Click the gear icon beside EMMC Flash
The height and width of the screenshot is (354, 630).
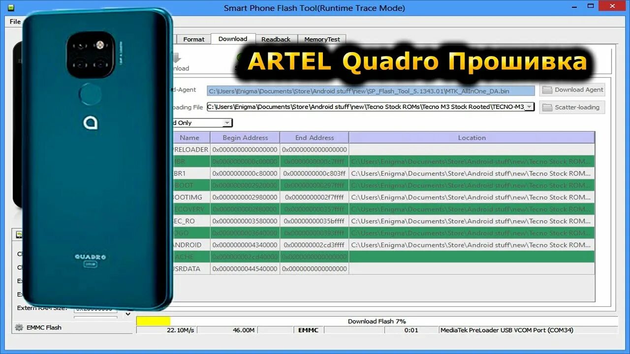(x=19, y=327)
